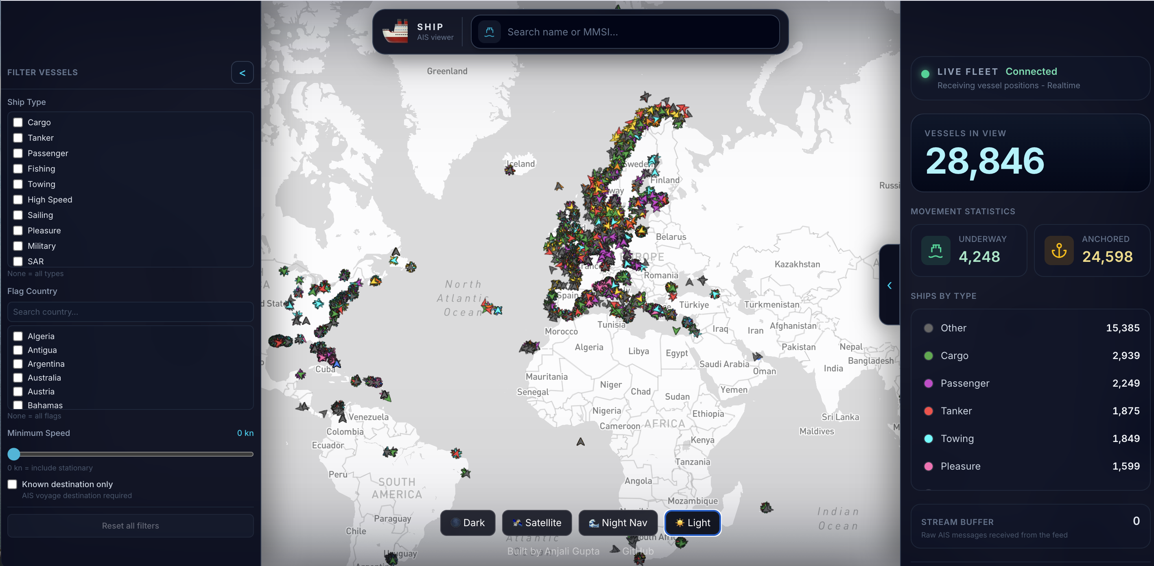This screenshot has height=566, width=1154.
Task: Click the Anchored anchor icon
Action: tap(1059, 250)
